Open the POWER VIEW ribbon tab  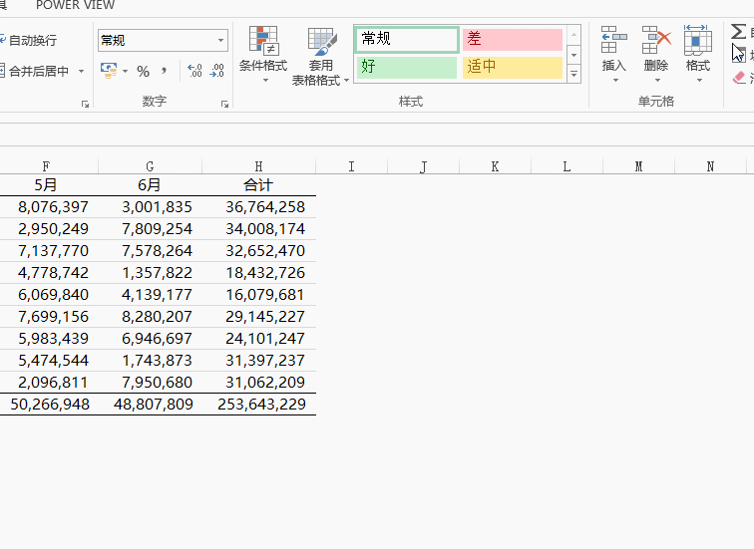(x=75, y=6)
